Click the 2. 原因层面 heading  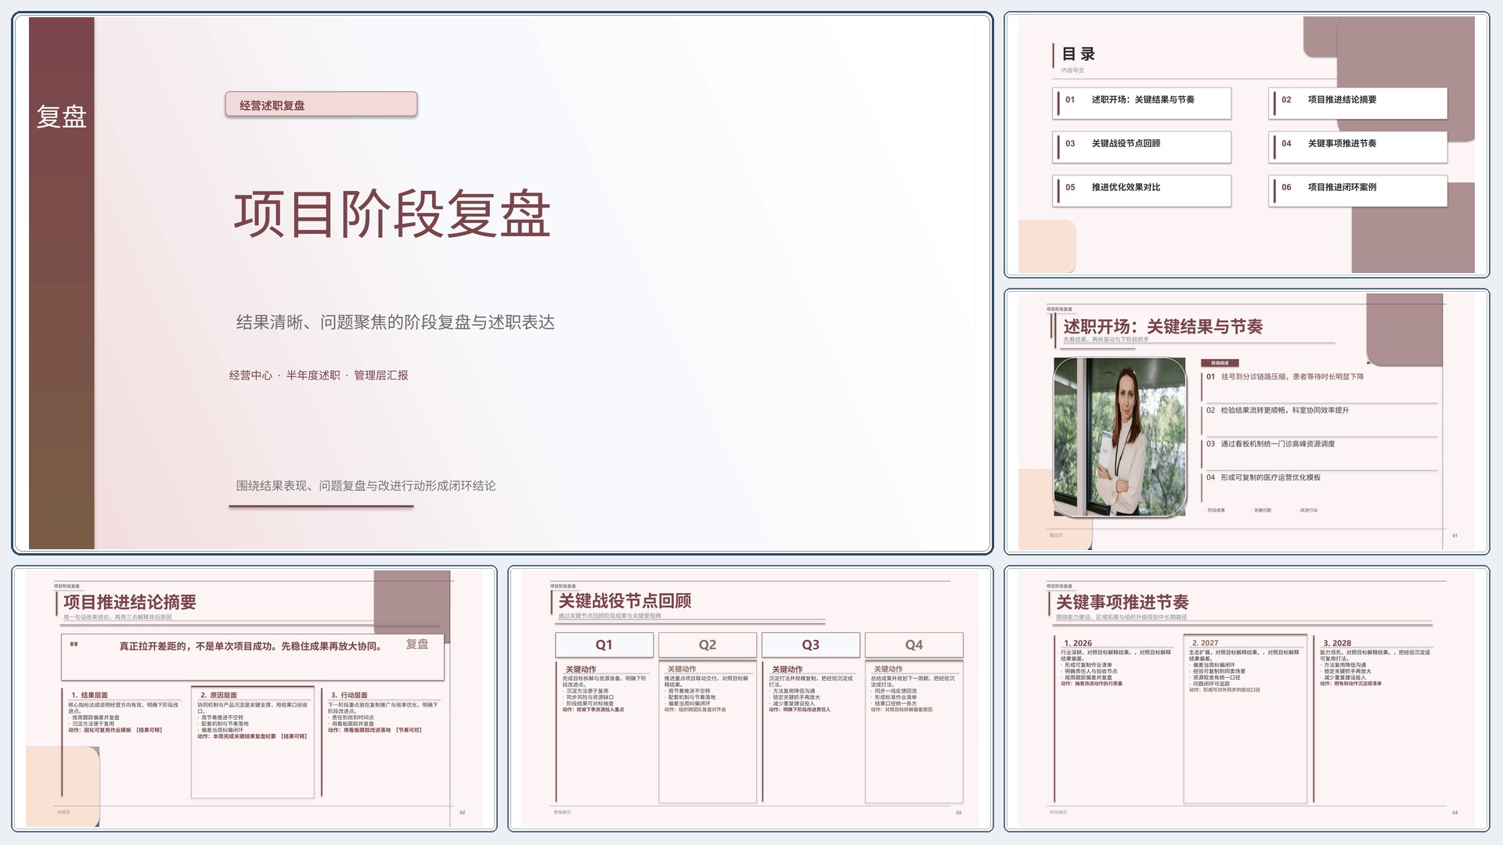(x=218, y=695)
